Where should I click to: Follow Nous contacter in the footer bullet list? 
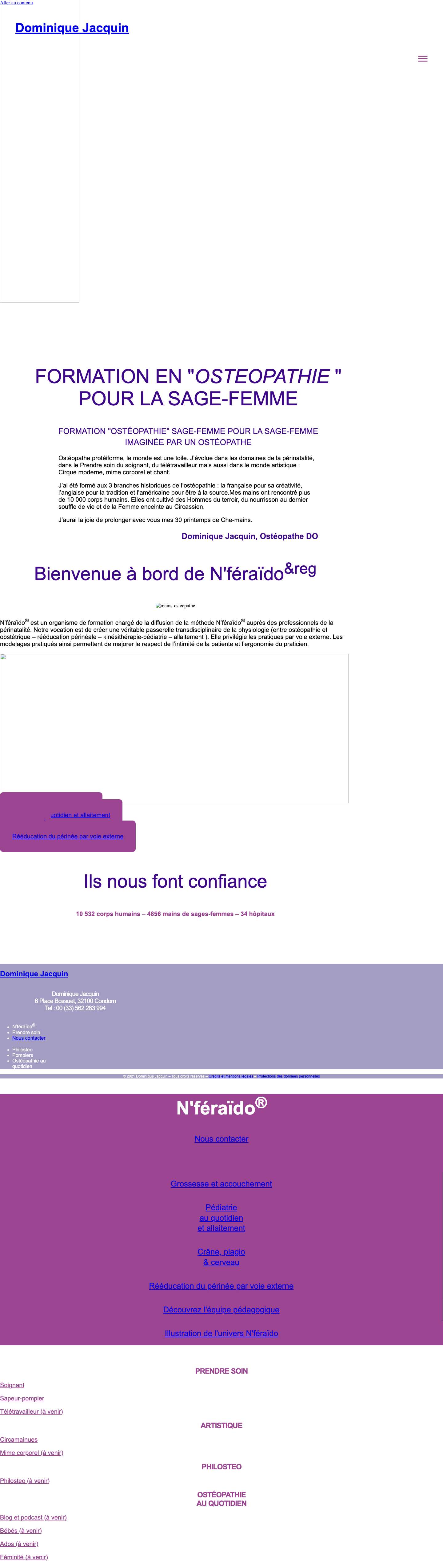point(29,1038)
